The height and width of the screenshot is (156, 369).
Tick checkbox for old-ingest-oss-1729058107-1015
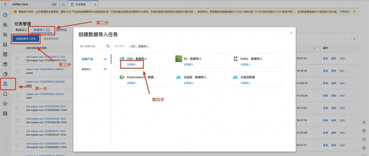[17, 133]
